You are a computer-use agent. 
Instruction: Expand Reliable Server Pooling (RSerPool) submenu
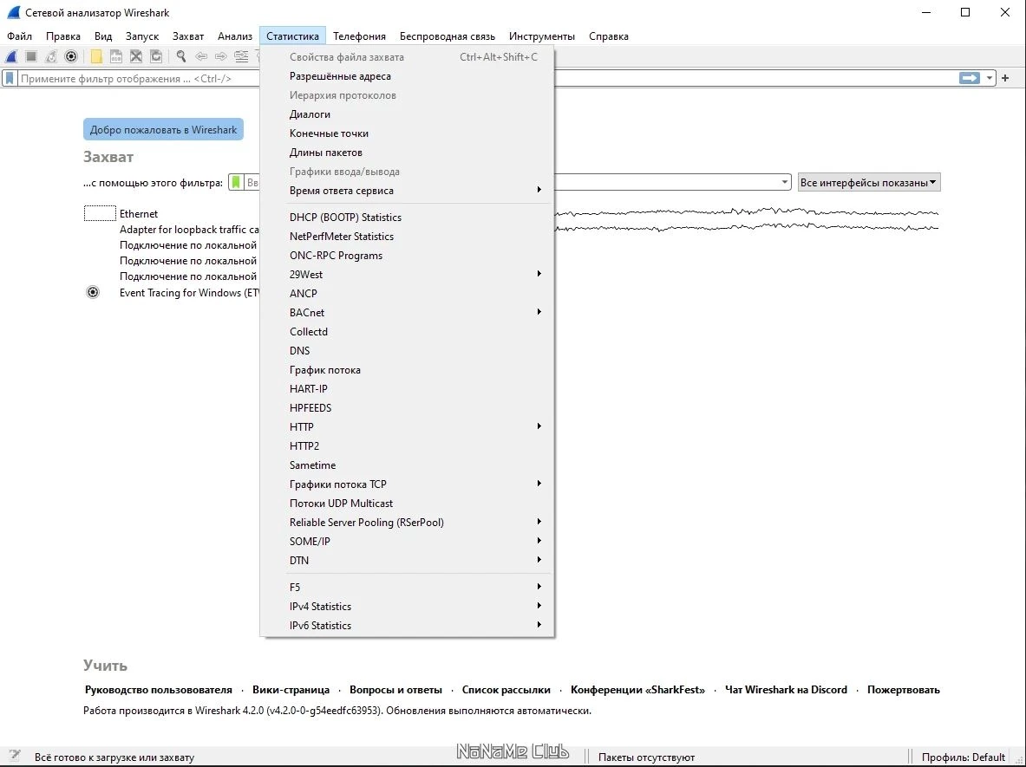click(x=407, y=522)
